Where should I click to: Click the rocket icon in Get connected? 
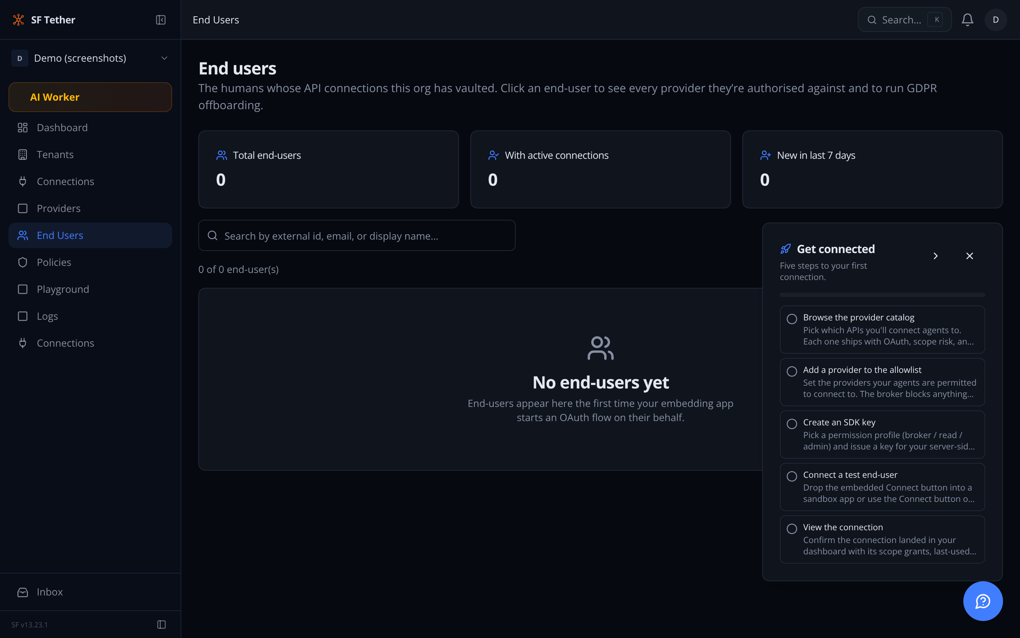point(785,249)
